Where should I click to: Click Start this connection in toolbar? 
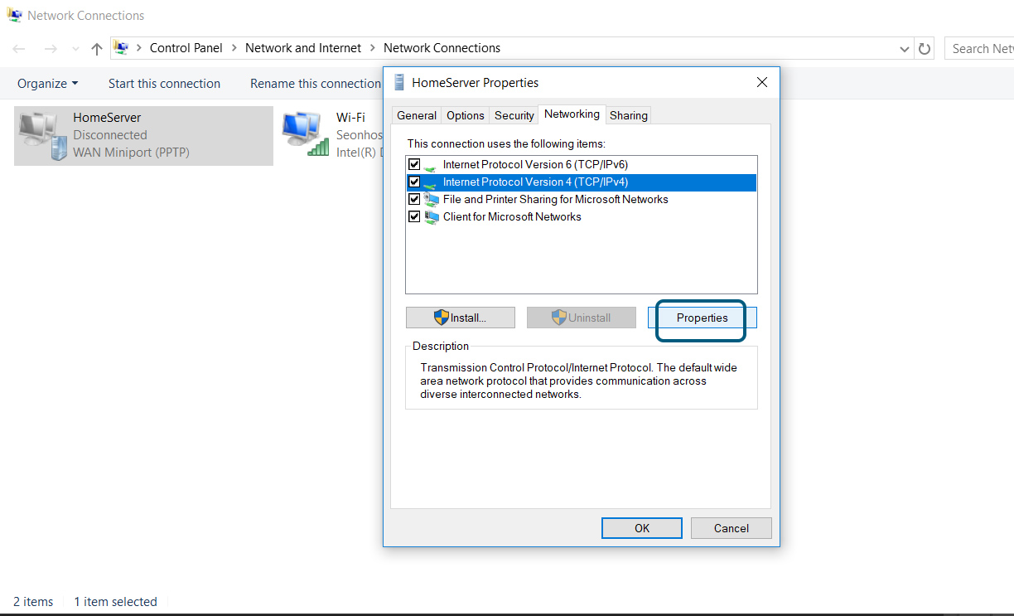pos(164,84)
